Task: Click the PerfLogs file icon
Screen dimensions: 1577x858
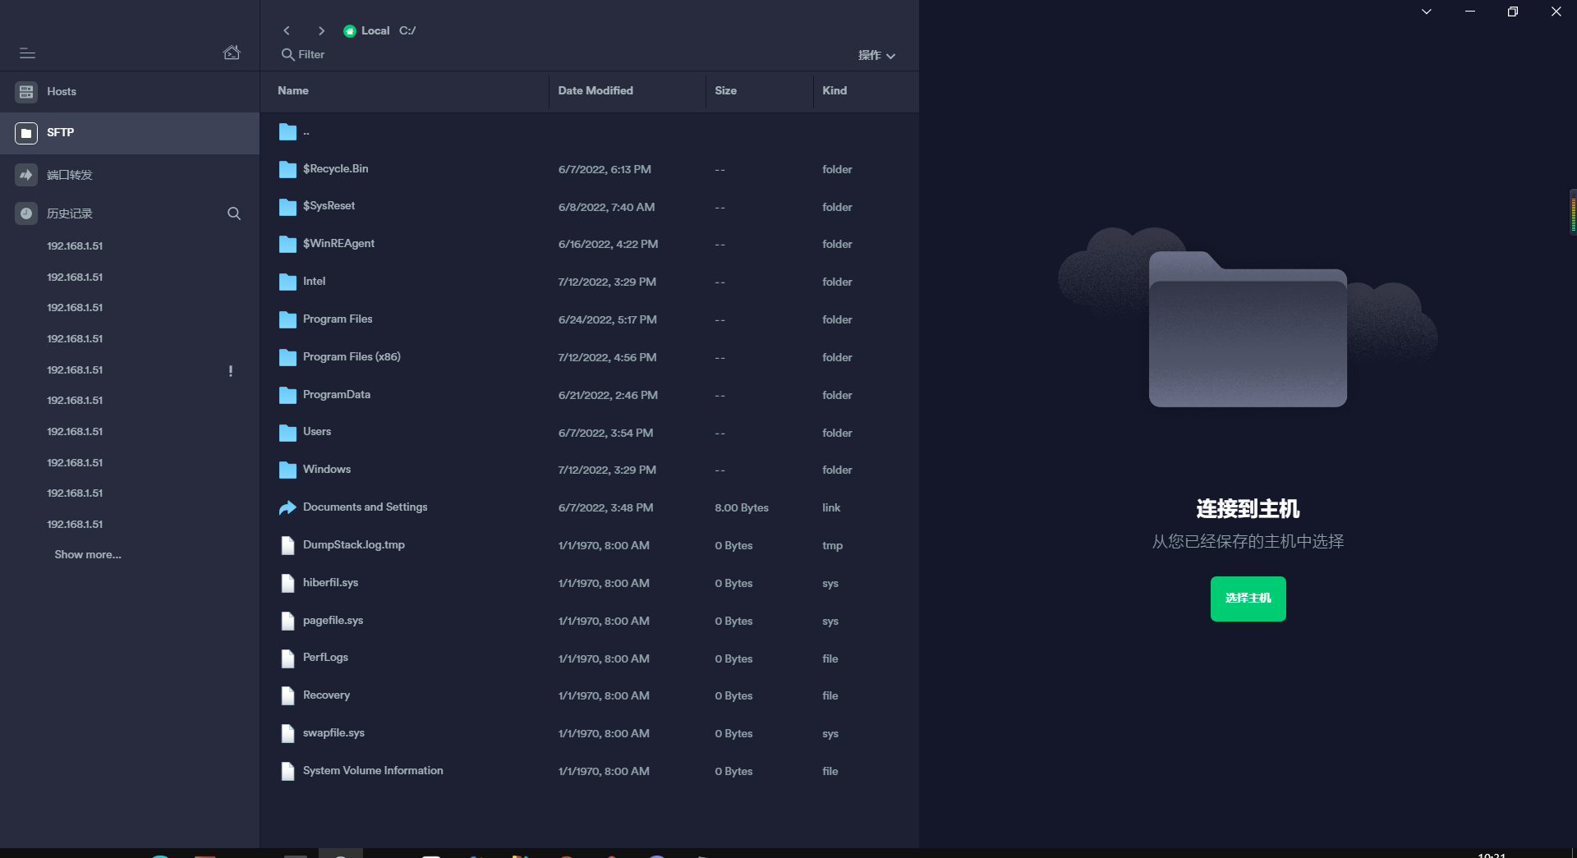Action: point(287,658)
